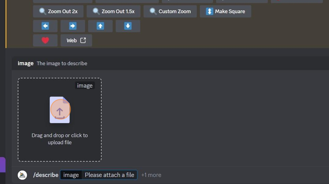Click the /describe command label
329x184 pixels.
(46, 175)
